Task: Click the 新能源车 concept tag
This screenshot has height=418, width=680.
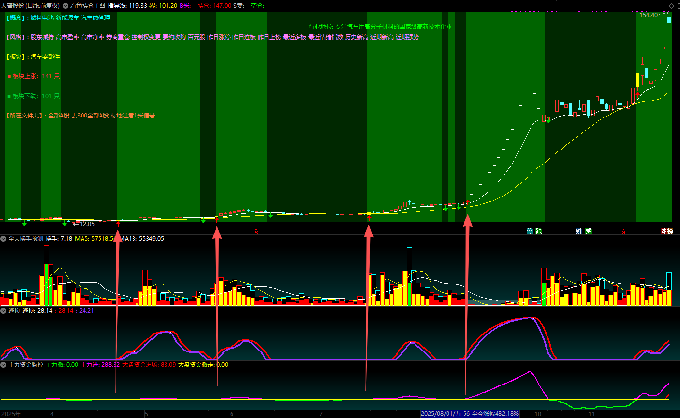Action: pyautogui.click(x=67, y=18)
